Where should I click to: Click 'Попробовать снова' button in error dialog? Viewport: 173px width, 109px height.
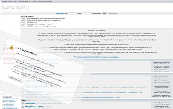(x=15, y=79)
